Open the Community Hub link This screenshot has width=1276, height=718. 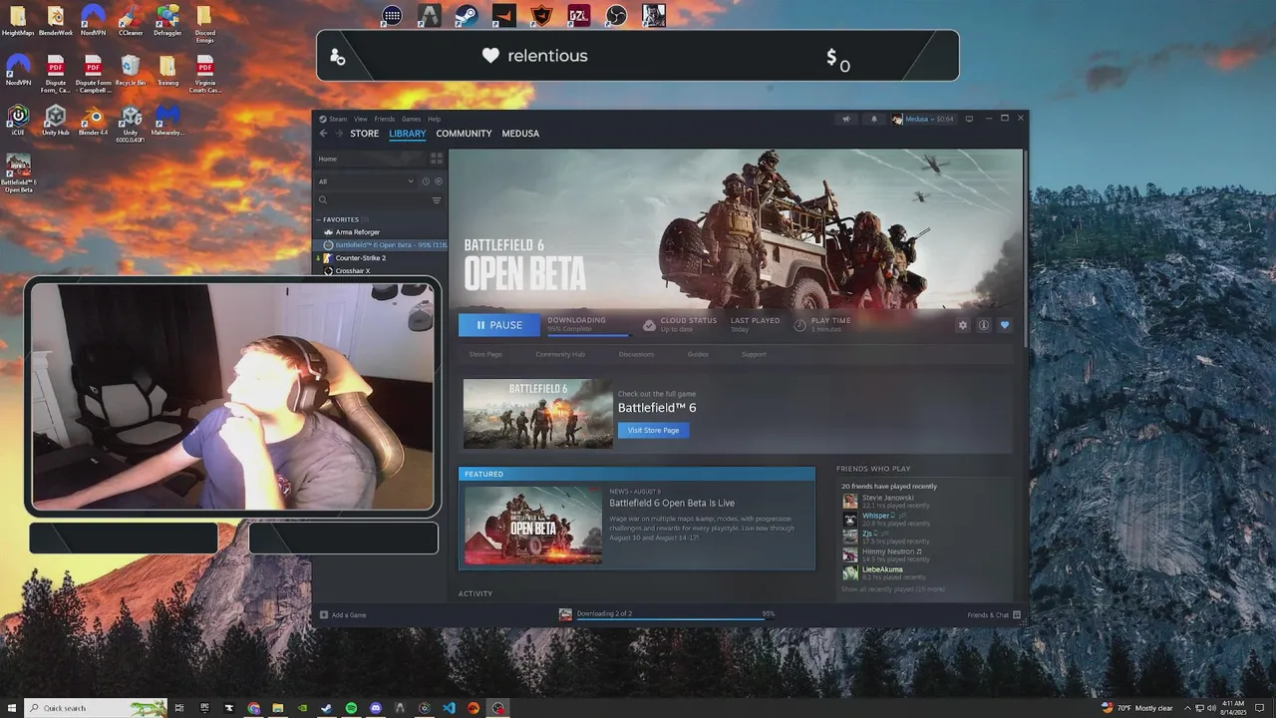tap(560, 354)
